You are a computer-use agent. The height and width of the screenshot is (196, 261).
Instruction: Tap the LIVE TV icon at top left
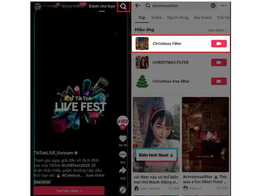pos(38,6)
